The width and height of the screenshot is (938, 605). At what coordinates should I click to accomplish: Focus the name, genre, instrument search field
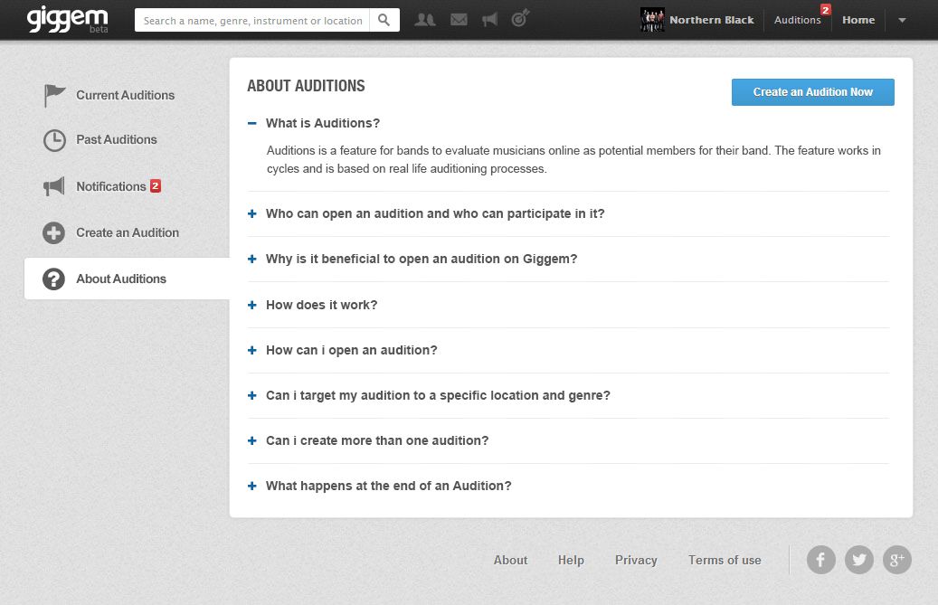pyautogui.click(x=252, y=20)
